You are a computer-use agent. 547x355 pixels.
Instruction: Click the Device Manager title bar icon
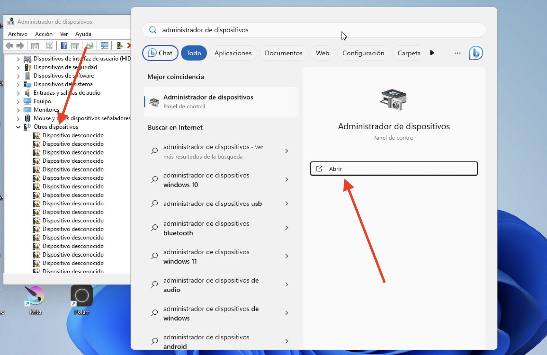click(x=11, y=22)
